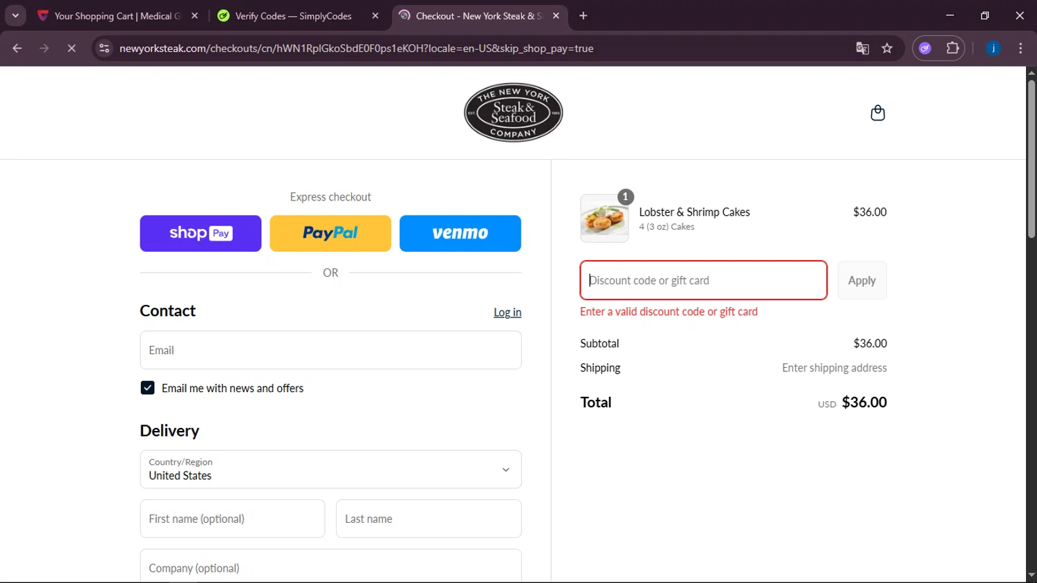The image size is (1037, 583).
Task: Close the Your Shopping Cart tab
Action: 194,16
